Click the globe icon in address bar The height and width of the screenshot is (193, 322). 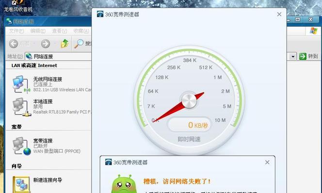coord(29,56)
